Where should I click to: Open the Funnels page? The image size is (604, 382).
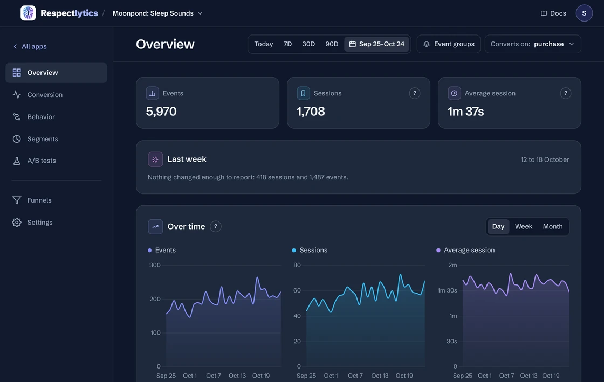(x=56, y=200)
